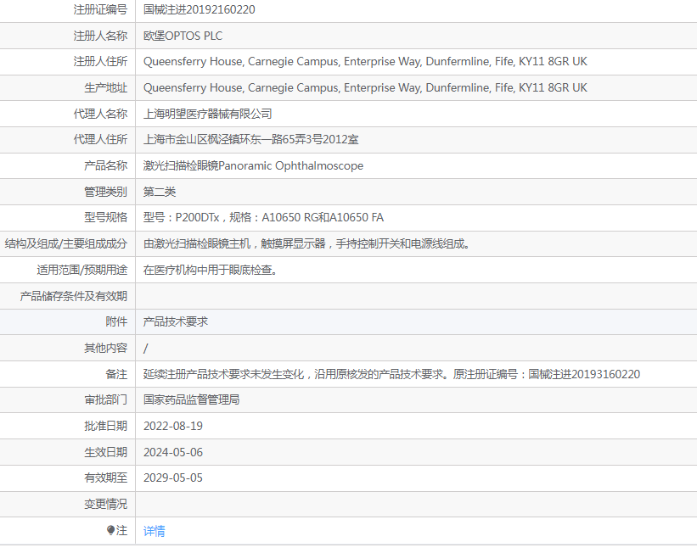
Task: Click the slash value in 其他内容 row
Action: [145, 349]
